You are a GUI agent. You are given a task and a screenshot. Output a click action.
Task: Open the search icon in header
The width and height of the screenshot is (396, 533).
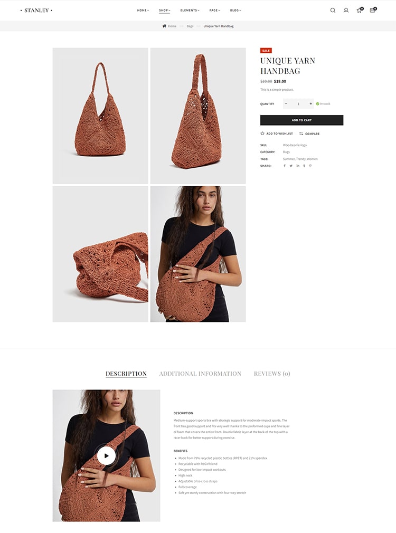point(333,10)
